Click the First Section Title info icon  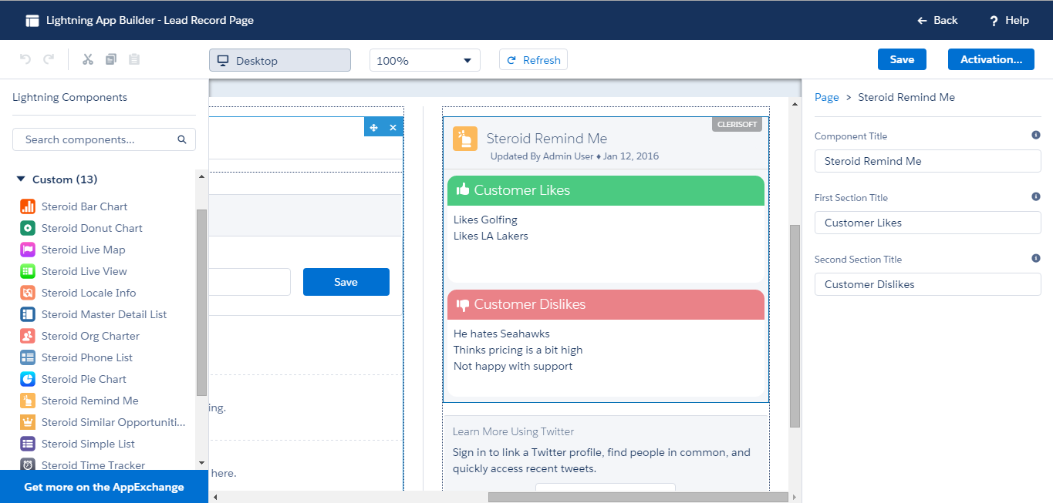point(1036,196)
